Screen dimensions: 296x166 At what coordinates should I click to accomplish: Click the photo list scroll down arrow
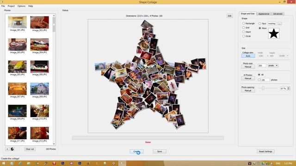(x=54, y=144)
